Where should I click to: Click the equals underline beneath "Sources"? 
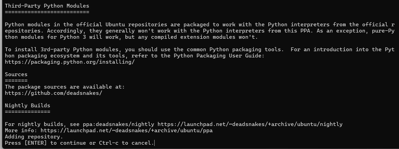tap(16, 80)
